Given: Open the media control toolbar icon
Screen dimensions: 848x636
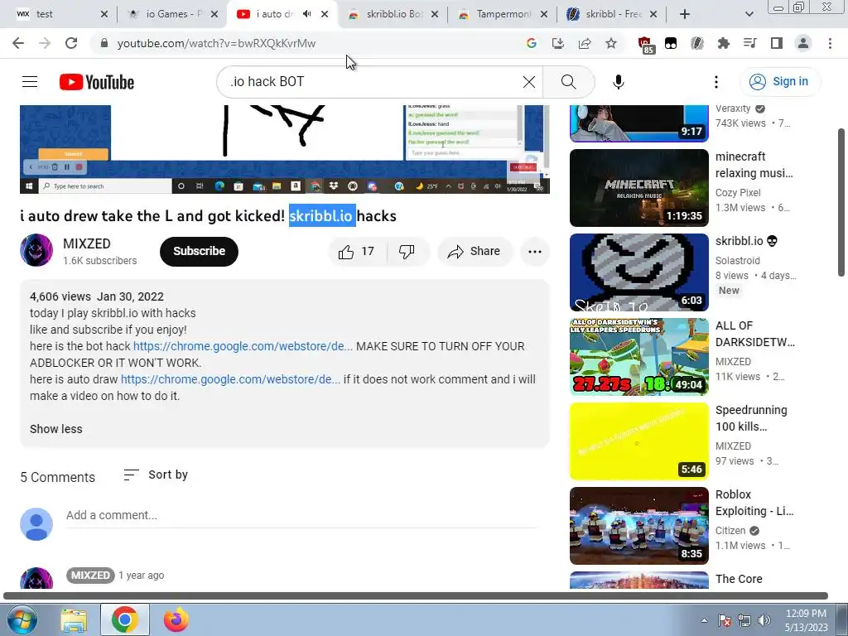Looking at the screenshot, I should click(750, 43).
